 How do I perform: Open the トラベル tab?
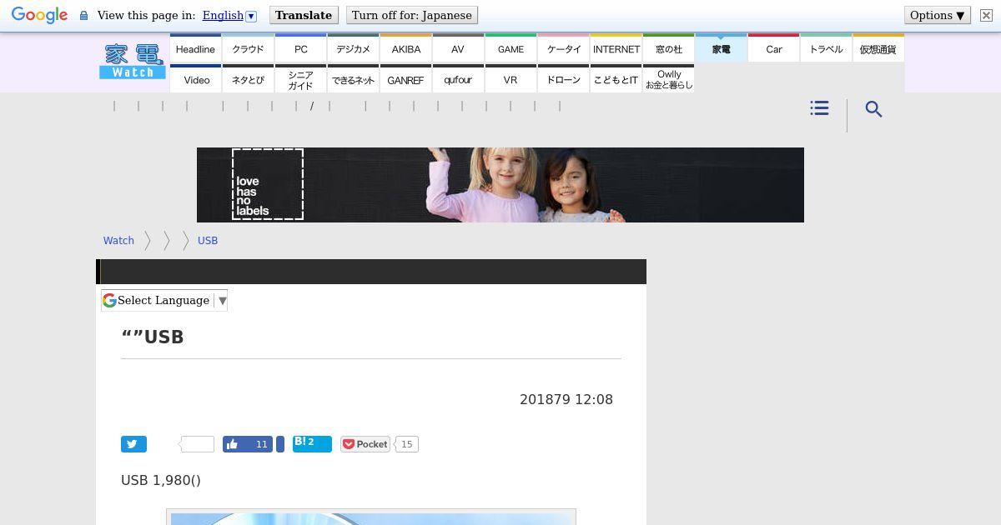(x=826, y=48)
